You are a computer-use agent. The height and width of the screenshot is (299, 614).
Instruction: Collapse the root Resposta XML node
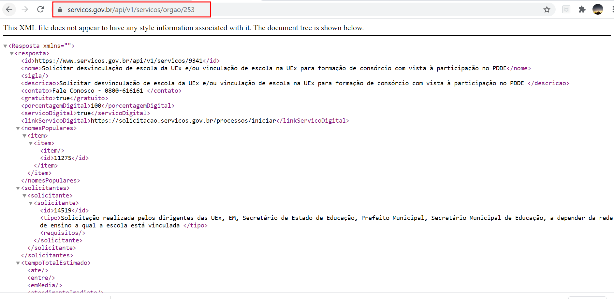tap(5, 46)
